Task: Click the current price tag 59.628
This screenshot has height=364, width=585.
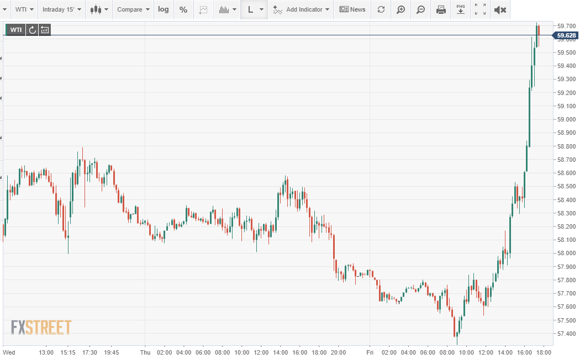Action: tap(566, 35)
